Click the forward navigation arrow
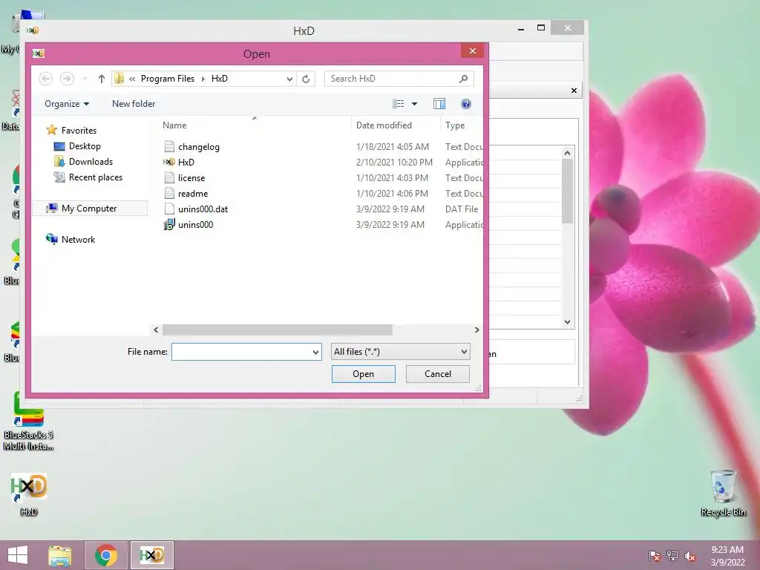This screenshot has height=570, width=760. pos(67,79)
